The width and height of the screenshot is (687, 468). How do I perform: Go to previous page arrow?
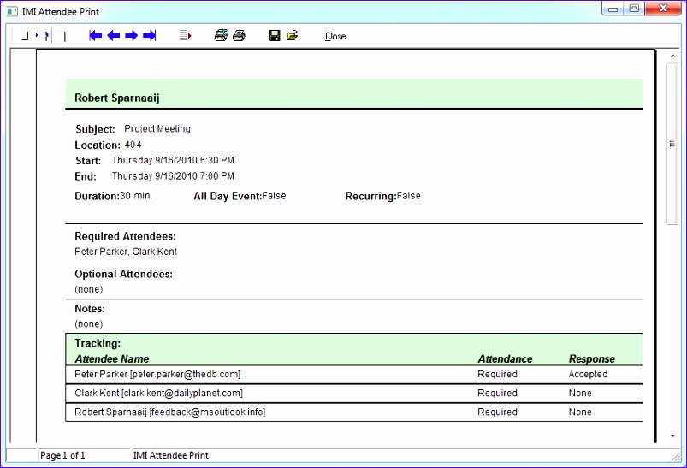click(x=113, y=36)
